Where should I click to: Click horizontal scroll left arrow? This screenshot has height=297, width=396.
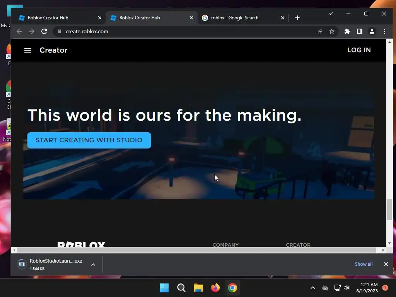pyautogui.click(x=14, y=250)
